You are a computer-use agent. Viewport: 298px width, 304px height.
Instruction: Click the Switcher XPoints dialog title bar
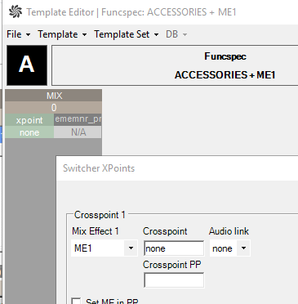[177, 168]
